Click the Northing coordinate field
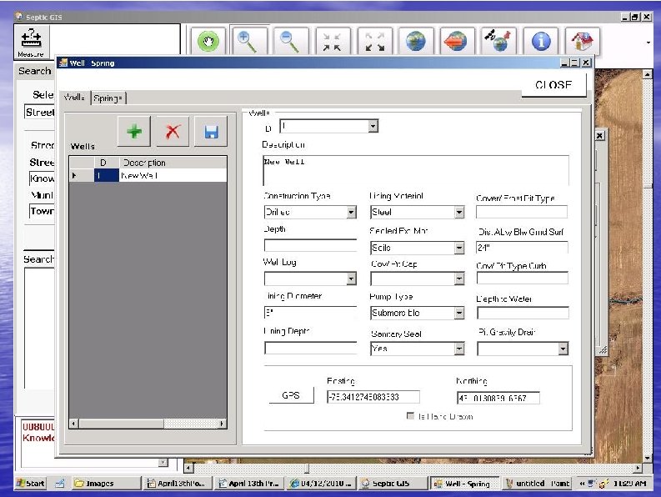The width and height of the screenshot is (661, 497). tap(498, 398)
